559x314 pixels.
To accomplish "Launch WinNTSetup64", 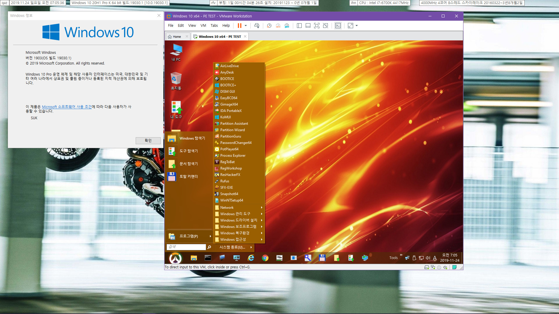I will [x=239, y=200].
